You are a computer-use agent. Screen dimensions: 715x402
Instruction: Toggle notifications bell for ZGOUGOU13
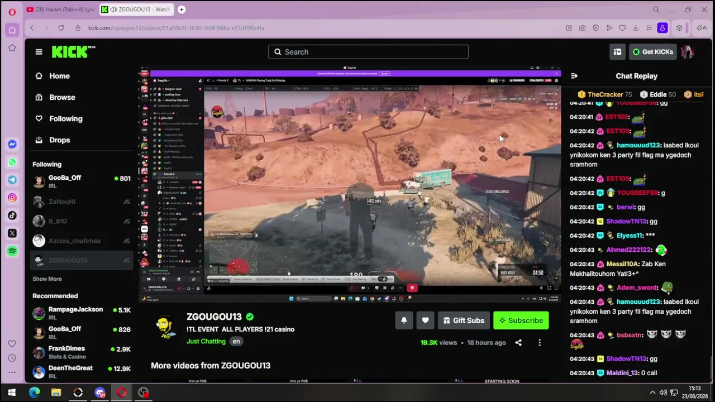pyautogui.click(x=404, y=320)
